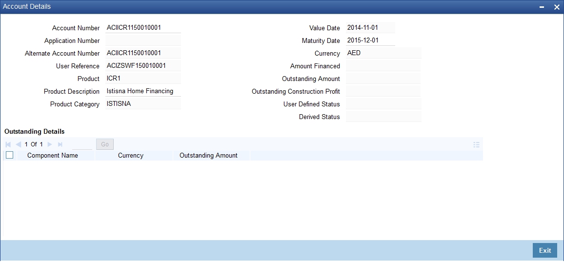Image resolution: width=564 pixels, height=264 pixels.
Task: Click the User Defined Status field
Action: point(383,104)
